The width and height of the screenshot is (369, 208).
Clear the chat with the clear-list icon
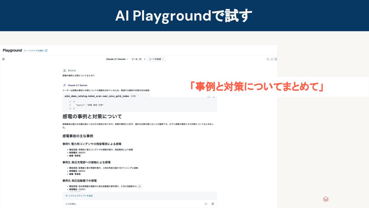(268, 59)
